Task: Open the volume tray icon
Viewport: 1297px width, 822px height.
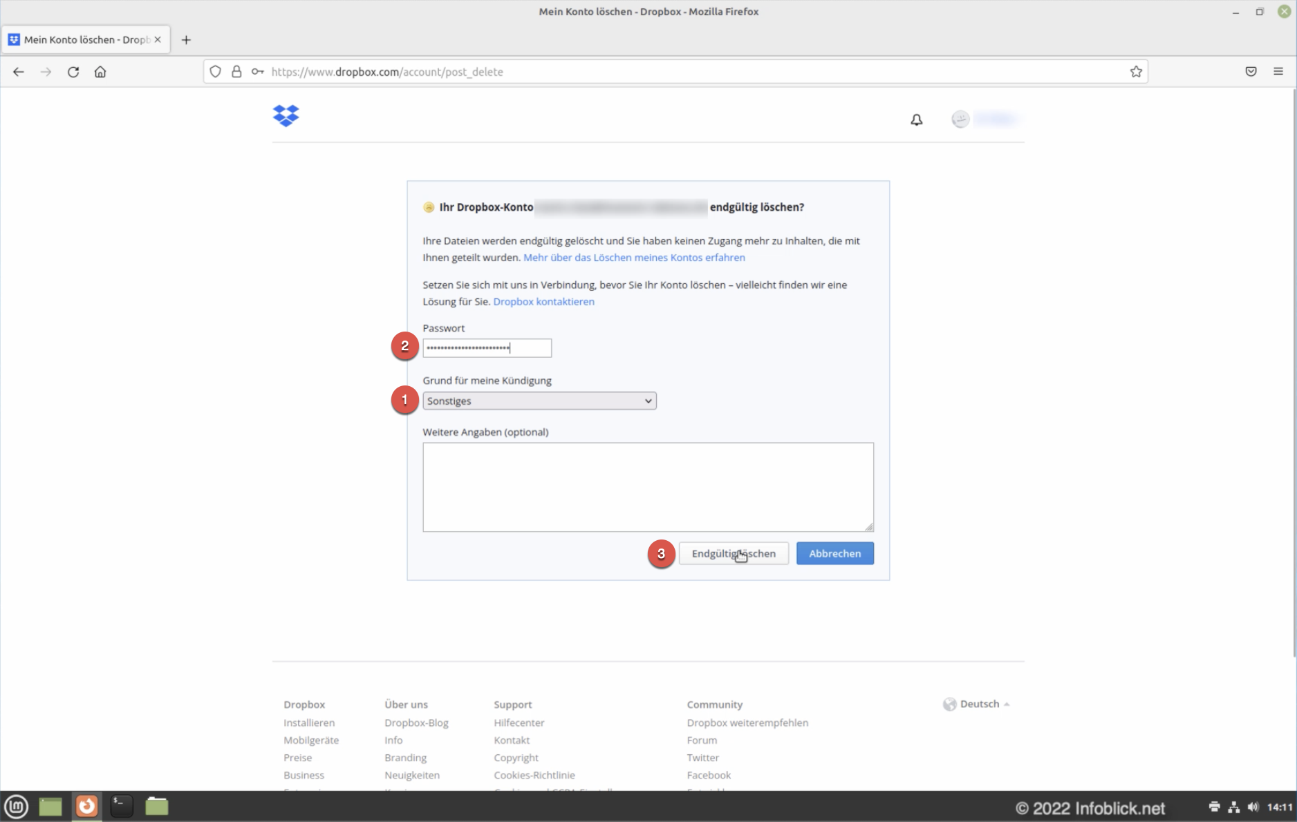Action: (1253, 807)
